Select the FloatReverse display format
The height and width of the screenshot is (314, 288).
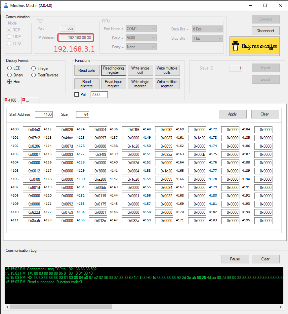point(34,75)
